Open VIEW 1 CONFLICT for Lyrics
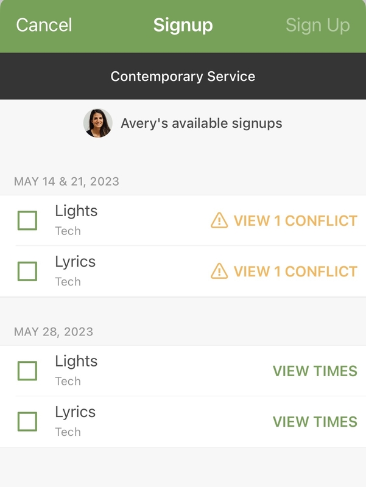366x487 pixels. click(x=295, y=271)
